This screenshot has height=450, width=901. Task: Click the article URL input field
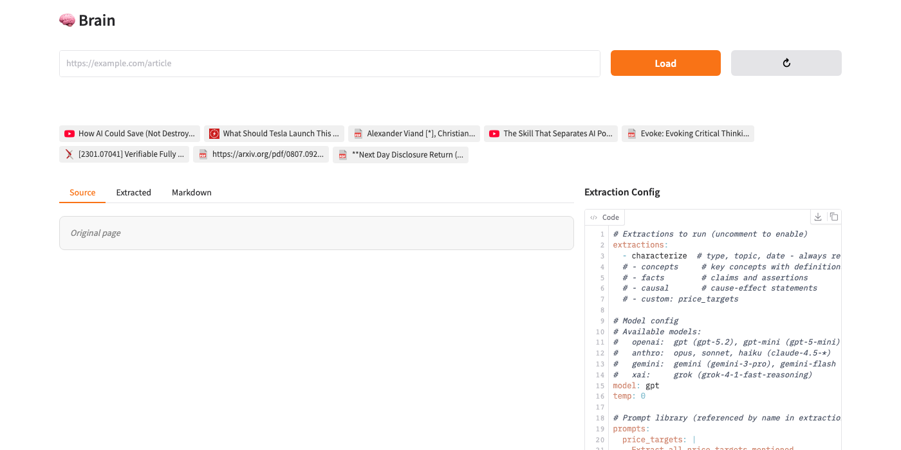[330, 64]
